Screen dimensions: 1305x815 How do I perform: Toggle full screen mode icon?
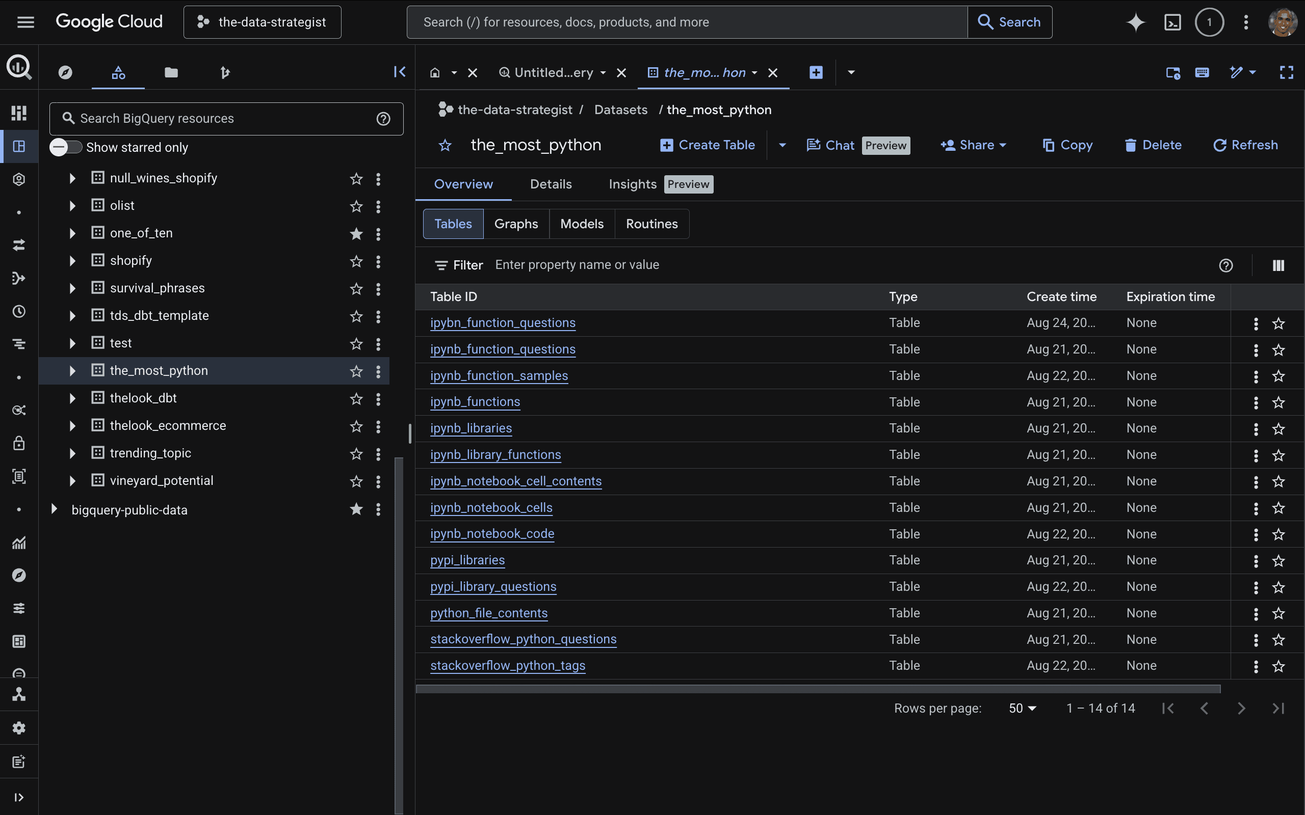pos(1286,72)
